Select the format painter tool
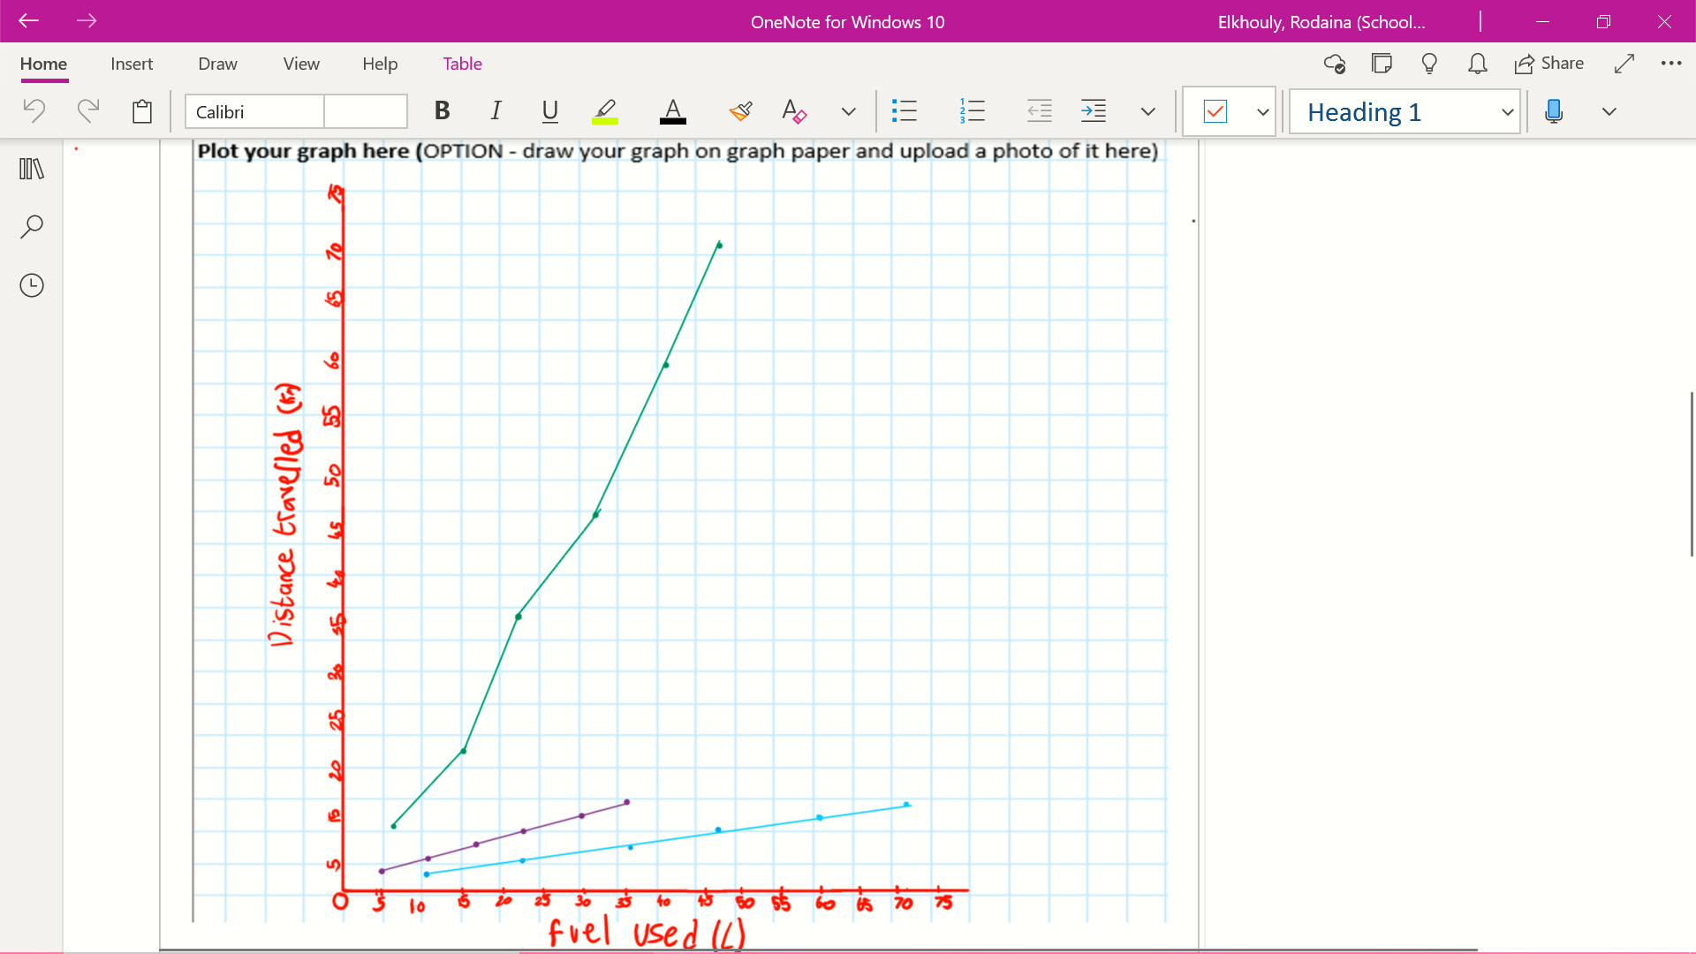This screenshot has width=1696, height=954. click(x=740, y=111)
